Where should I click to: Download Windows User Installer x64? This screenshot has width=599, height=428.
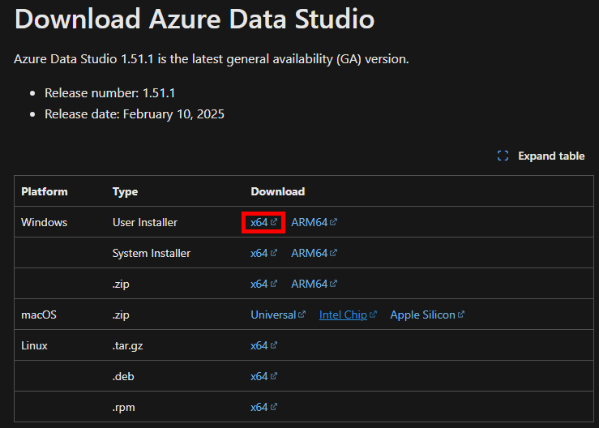[x=263, y=222]
